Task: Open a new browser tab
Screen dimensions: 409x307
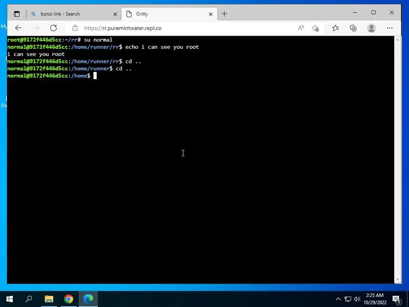Action: [224, 14]
